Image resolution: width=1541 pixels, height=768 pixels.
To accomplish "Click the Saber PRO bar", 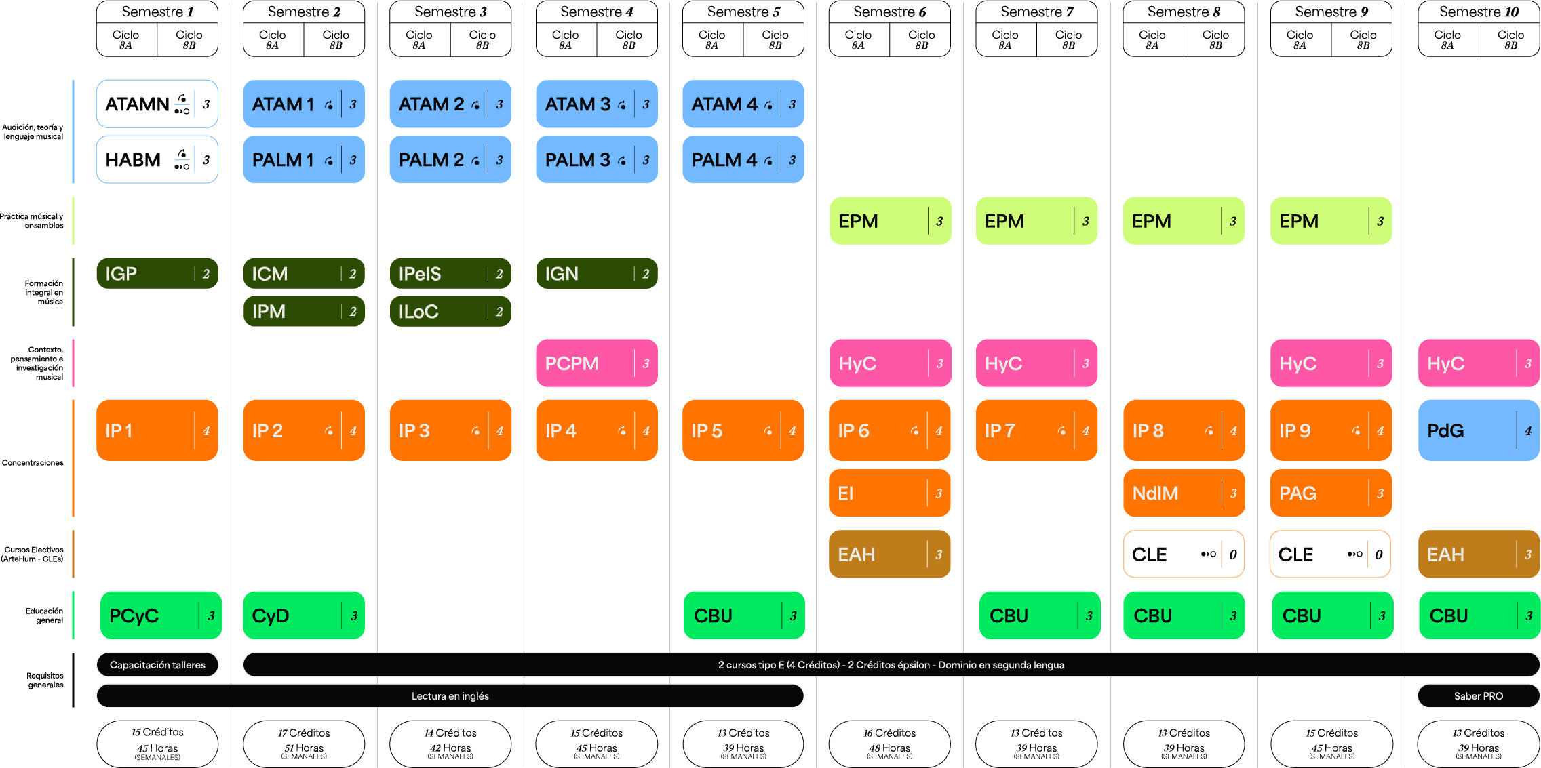I will 1479,696.
